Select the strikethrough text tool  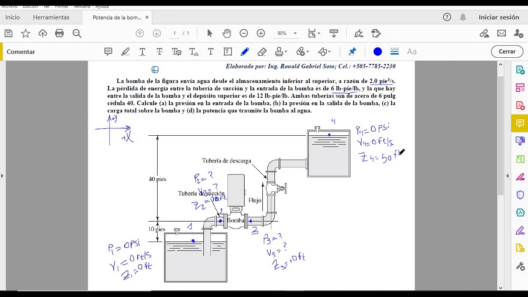(160, 52)
